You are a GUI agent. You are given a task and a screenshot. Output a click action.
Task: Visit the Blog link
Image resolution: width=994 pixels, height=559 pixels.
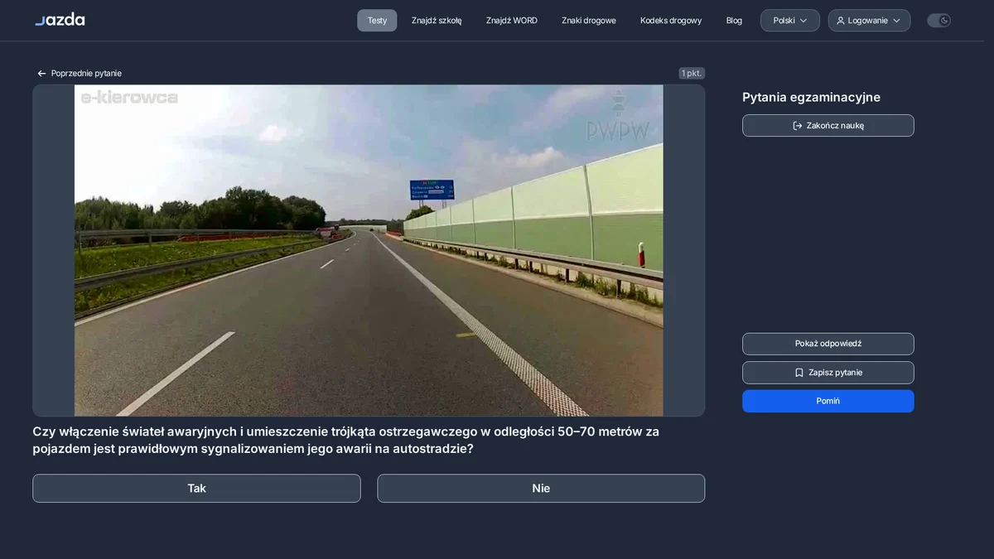pyautogui.click(x=734, y=21)
